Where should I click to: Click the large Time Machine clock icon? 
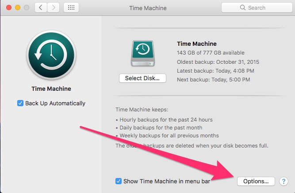pyautogui.click(x=51, y=55)
